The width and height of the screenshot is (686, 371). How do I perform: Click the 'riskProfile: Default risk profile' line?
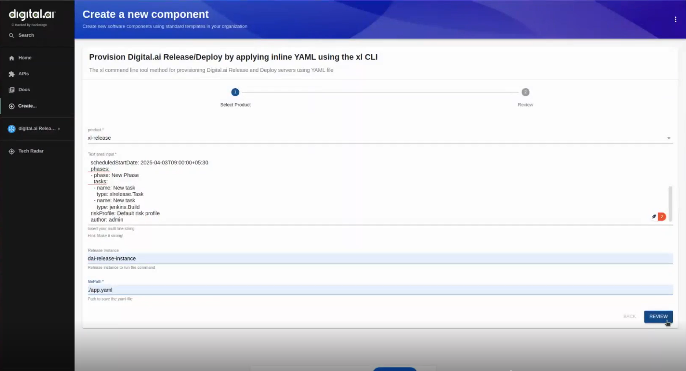125,214
